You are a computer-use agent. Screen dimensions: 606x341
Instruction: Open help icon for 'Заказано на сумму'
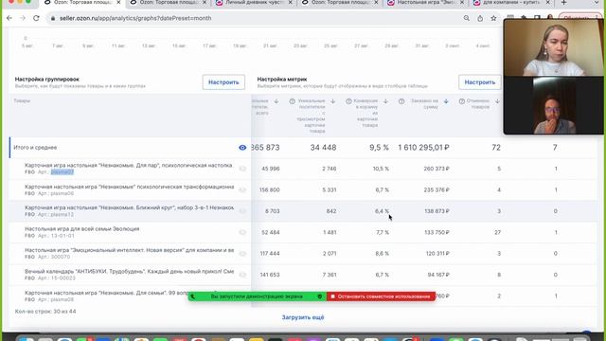tap(401, 101)
